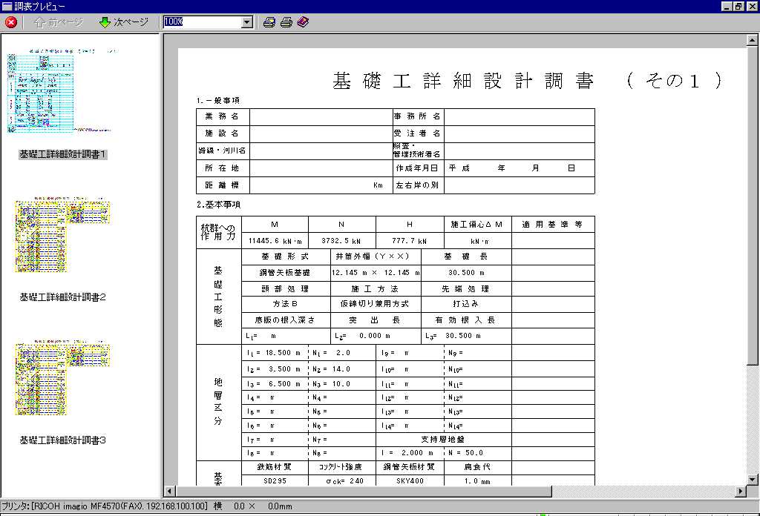Image resolution: width=760 pixels, height=516 pixels.
Task: Click into the 100% zoom field
Action: pos(202,22)
